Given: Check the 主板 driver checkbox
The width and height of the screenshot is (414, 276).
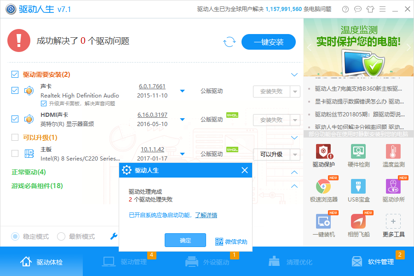Looking at the screenshot, I should point(15,154).
